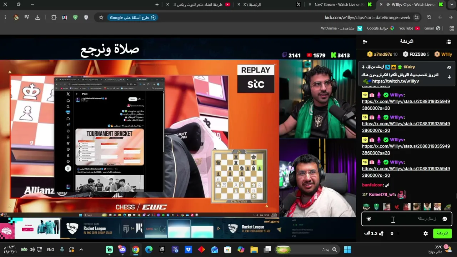Expand the pinned message with the down arrow
This screenshot has height=257, width=457.
(x=449, y=77)
